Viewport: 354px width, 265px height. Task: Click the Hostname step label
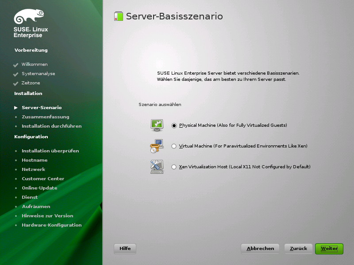(x=35, y=160)
